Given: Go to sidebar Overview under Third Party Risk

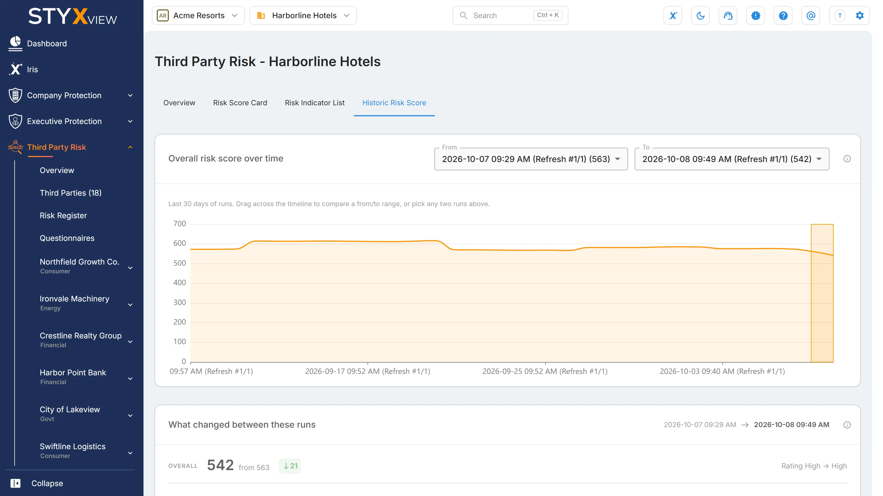Looking at the screenshot, I should tap(57, 170).
